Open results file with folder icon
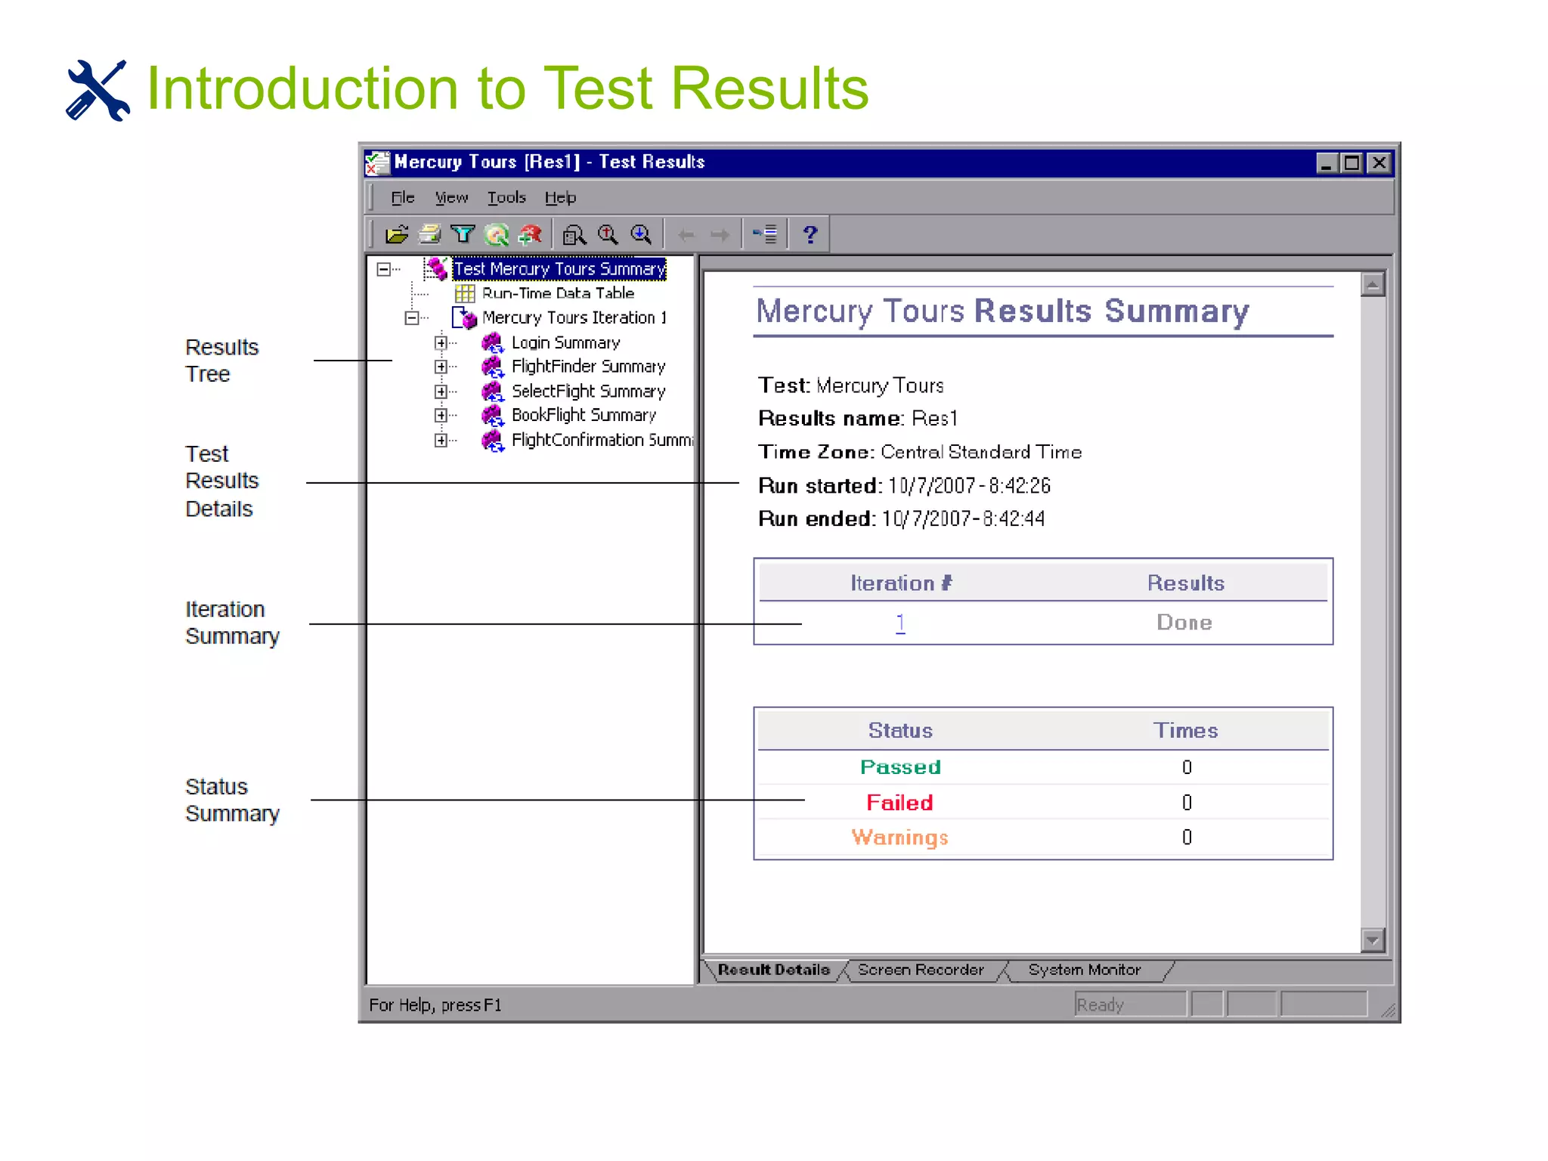 point(397,235)
